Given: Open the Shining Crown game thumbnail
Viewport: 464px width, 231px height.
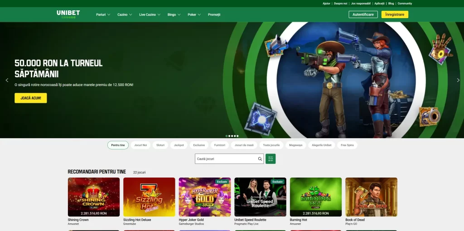Looking at the screenshot, I should point(94,197).
